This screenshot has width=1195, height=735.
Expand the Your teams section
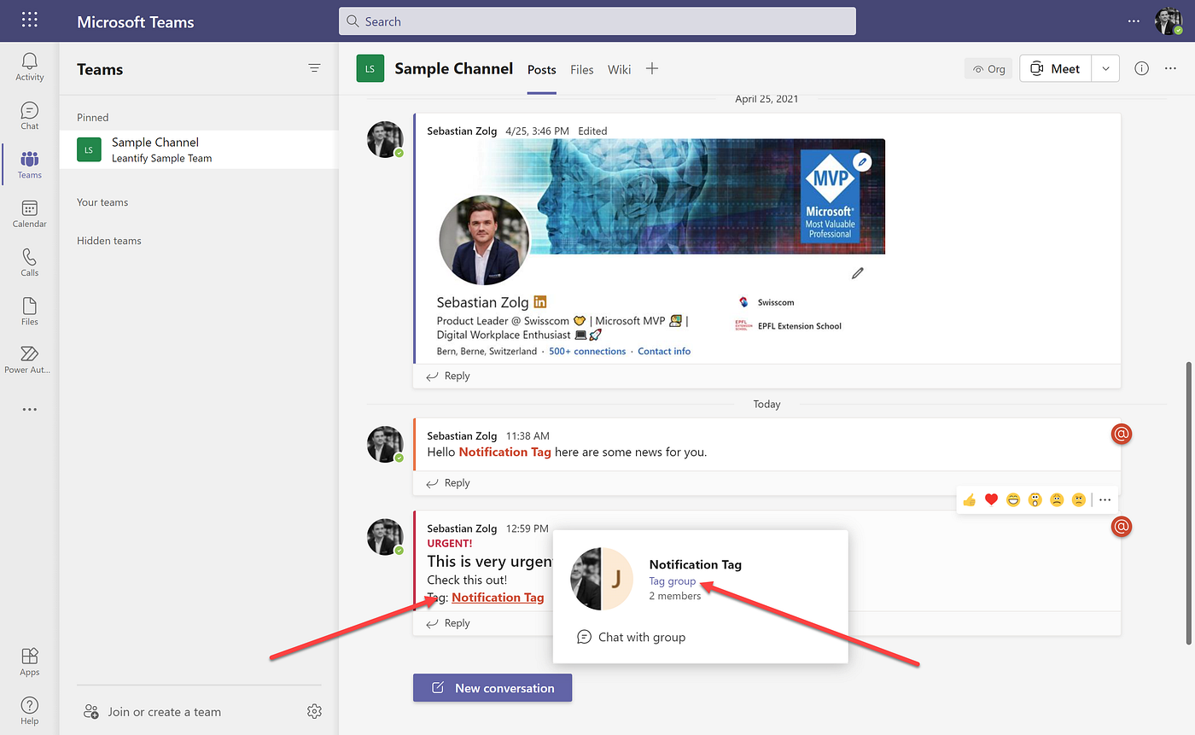click(102, 202)
